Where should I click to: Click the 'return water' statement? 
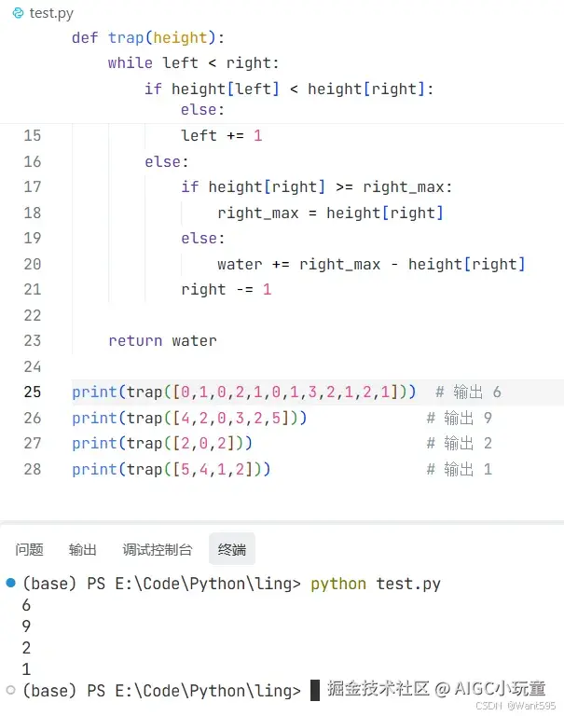pyautogui.click(x=162, y=340)
